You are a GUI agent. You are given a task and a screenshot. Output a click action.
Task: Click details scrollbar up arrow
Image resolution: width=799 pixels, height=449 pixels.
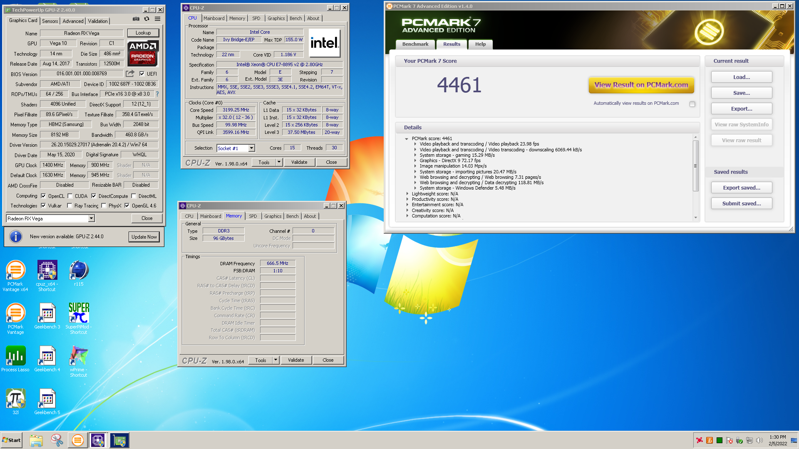pos(695,137)
